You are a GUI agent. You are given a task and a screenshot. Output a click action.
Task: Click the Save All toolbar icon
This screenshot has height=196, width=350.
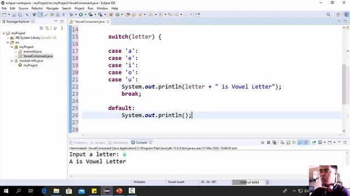click(x=20, y=15)
